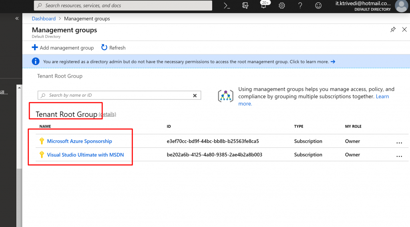Click the feedback smiley icon
Screen dimensions: 410x227
point(318,6)
